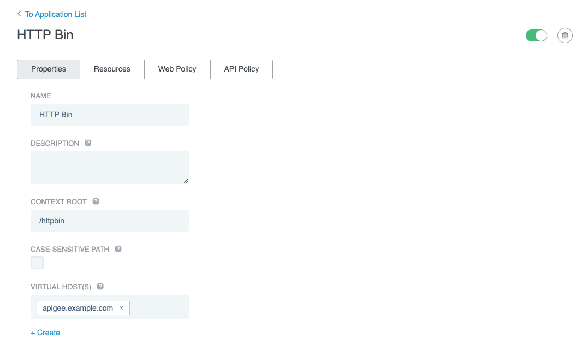Open the Case-Sensitive Path help icon
Image resolution: width=588 pixels, height=350 pixels.
coord(118,249)
